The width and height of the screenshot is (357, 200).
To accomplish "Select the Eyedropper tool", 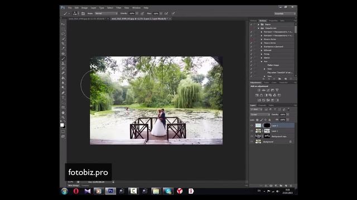I will pyautogui.click(x=63, y=48).
